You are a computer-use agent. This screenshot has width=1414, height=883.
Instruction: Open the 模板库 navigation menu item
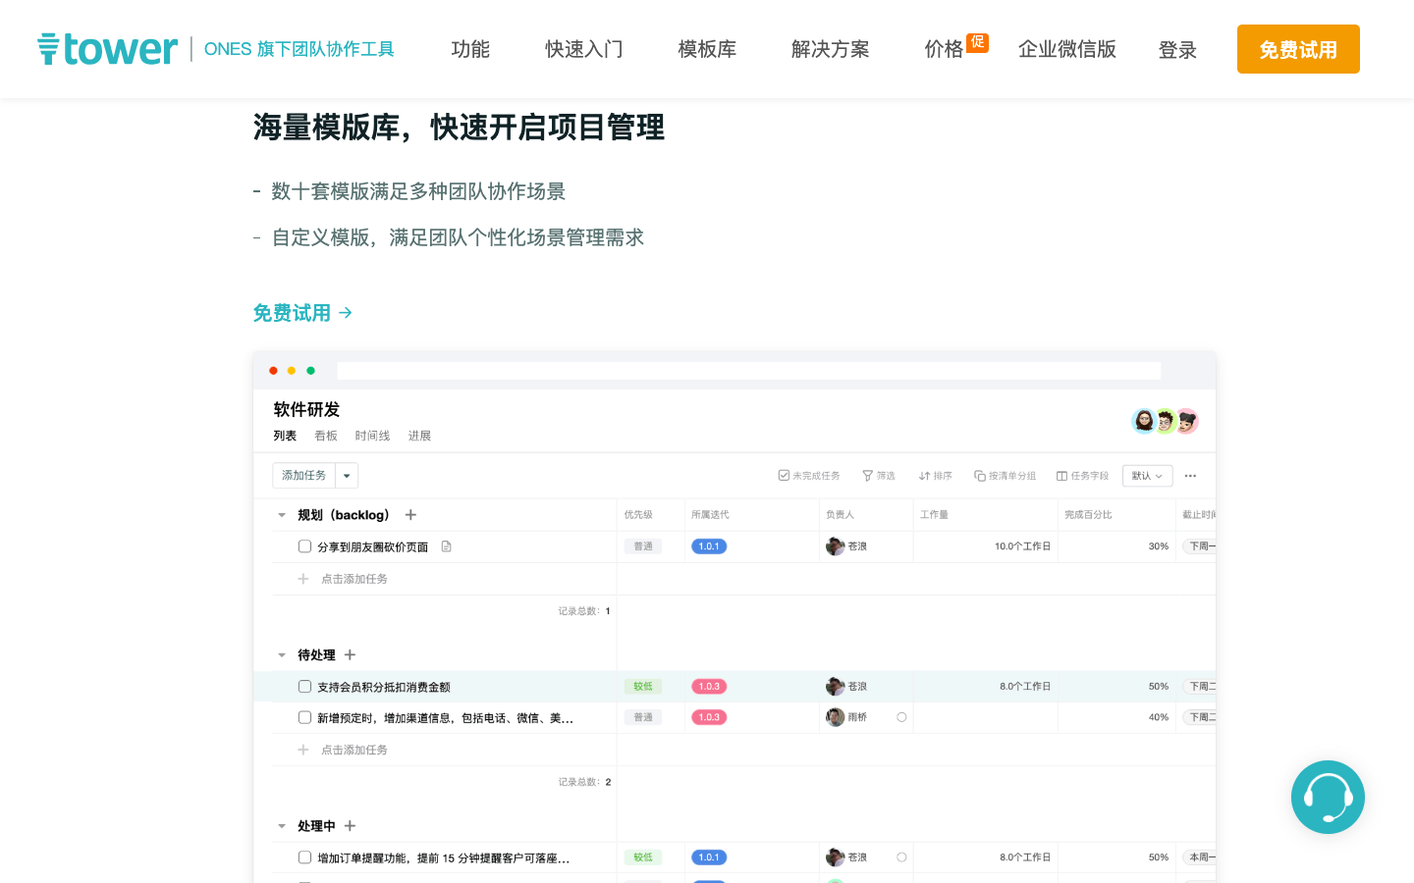point(707,49)
